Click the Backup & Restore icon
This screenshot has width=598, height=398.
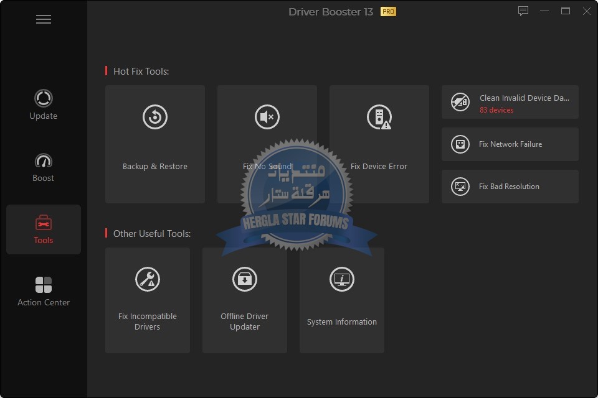pyautogui.click(x=155, y=117)
